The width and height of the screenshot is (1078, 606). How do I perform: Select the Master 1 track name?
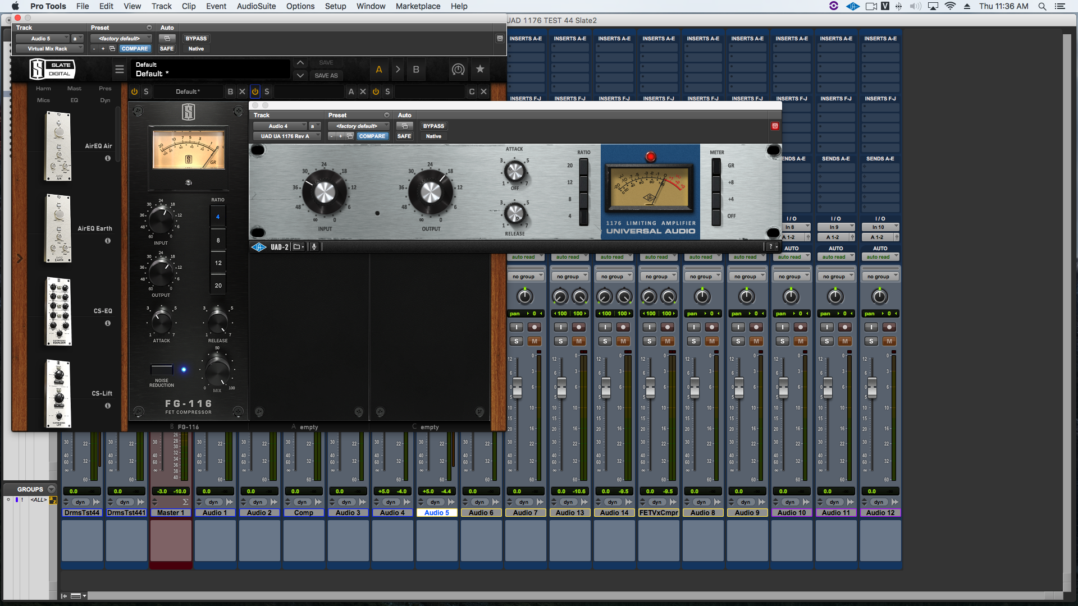pyautogui.click(x=171, y=512)
